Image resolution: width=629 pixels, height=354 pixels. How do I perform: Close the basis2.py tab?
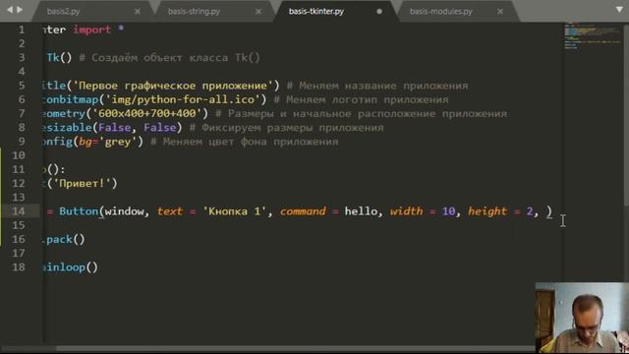[x=138, y=12]
